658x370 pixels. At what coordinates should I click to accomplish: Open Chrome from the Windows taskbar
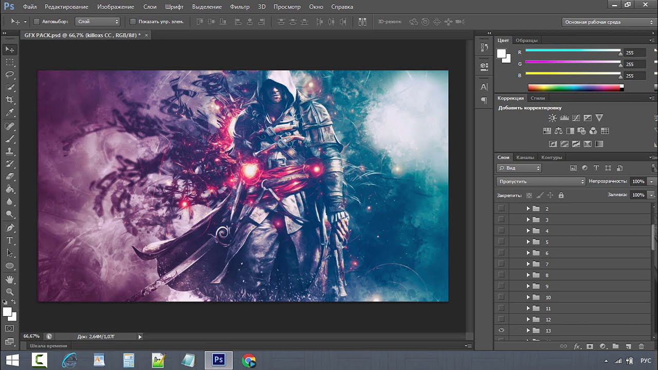pyautogui.click(x=249, y=360)
